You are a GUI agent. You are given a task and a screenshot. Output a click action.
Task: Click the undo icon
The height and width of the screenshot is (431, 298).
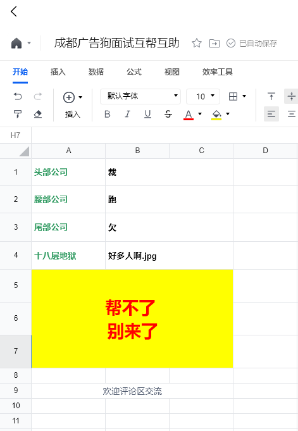[18, 96]
